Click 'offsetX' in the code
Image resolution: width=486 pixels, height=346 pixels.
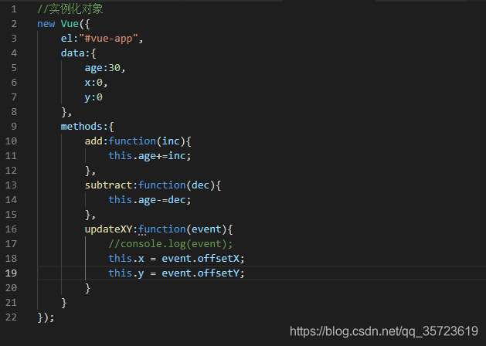point(218,258)
